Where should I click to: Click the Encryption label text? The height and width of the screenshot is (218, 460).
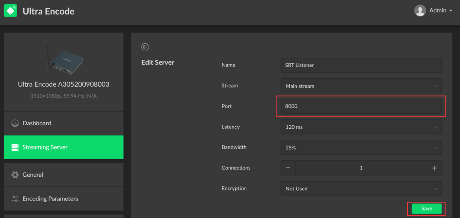click(x=234, y=189)
